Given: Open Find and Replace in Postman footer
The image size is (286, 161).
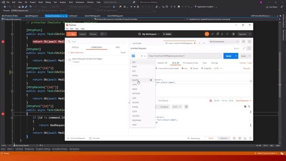Looking at the screenshot, I should (76, 138).
